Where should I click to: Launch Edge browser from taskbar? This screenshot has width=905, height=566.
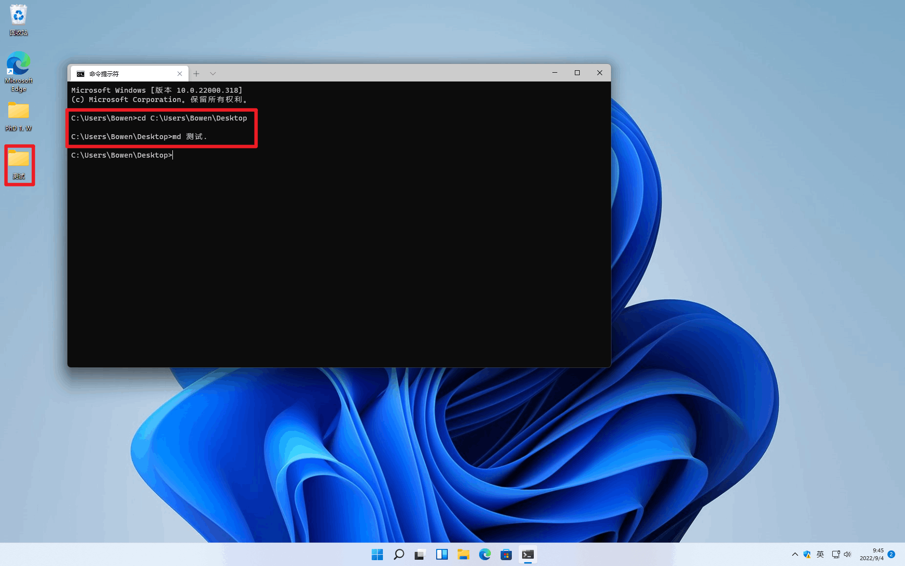(x=484, y=554)
